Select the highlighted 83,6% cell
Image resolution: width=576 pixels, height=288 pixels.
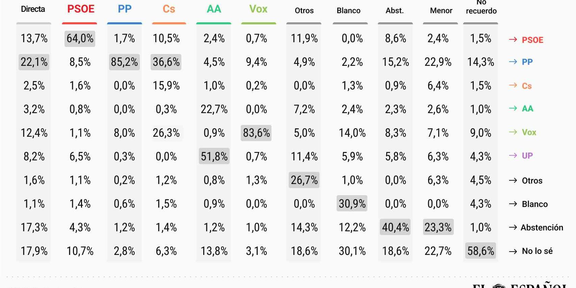(x=256, y=133)
